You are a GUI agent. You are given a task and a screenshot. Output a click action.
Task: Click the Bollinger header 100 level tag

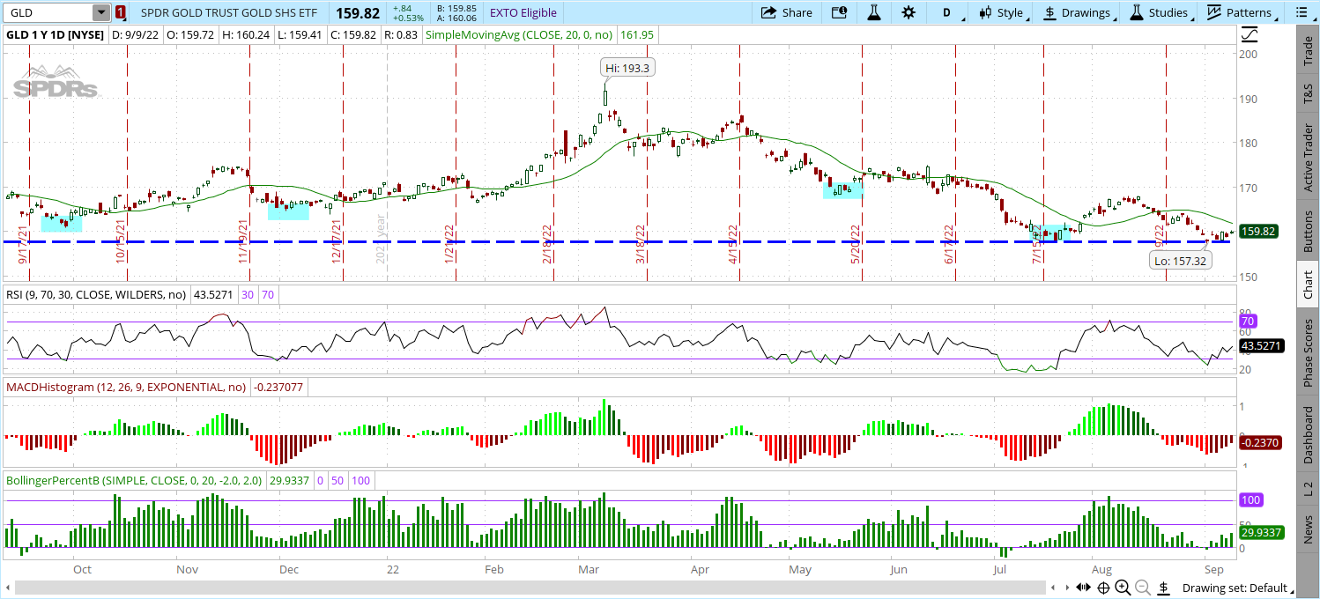tap(361, 481)
